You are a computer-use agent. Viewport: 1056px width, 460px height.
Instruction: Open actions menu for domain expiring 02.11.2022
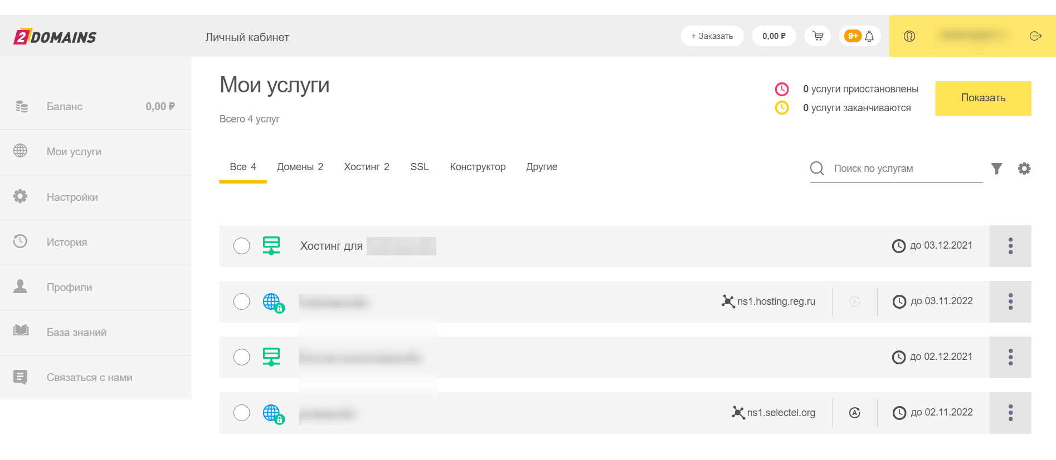[1010, 413]
